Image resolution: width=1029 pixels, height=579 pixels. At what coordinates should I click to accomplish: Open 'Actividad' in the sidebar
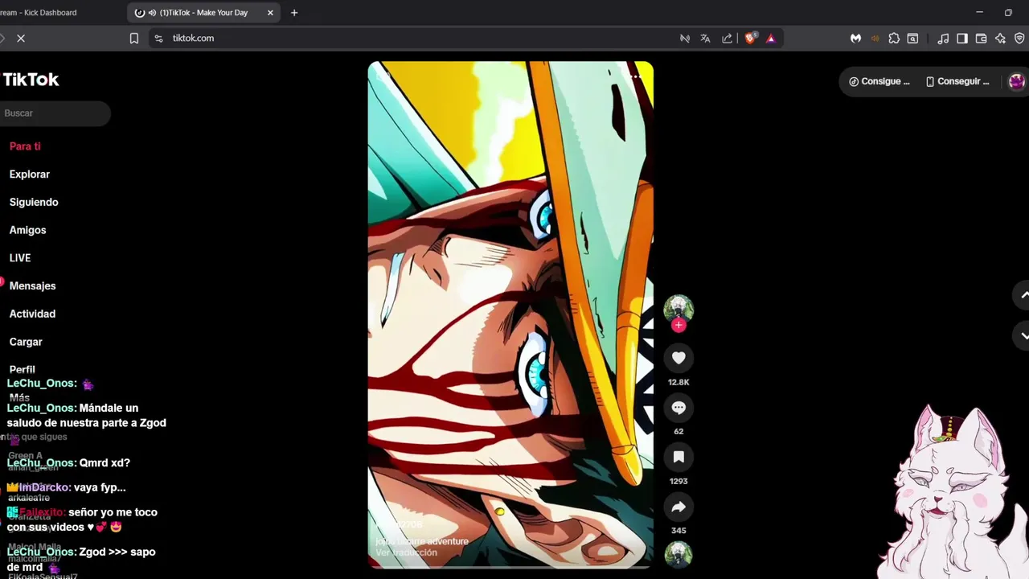(32, 314)
